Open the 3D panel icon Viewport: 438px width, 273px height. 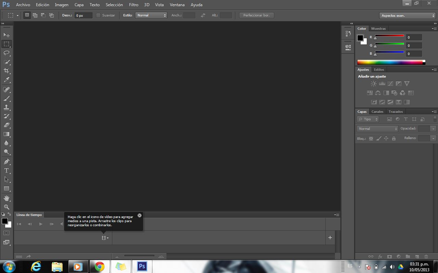(348, 47)
